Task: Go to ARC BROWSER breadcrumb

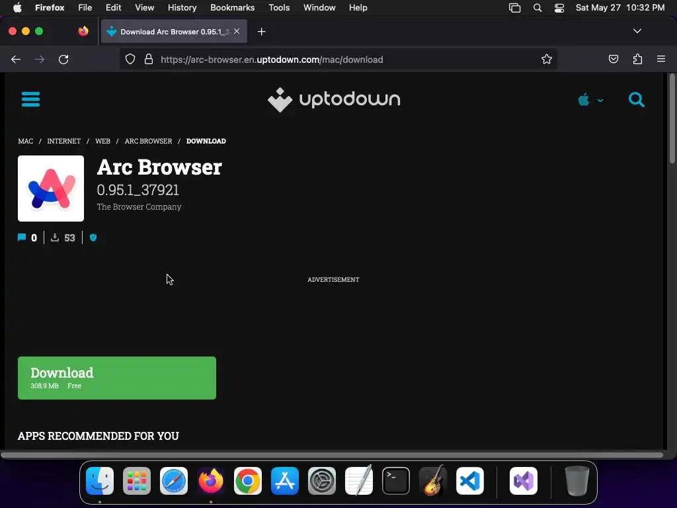Action: click(x=148, y=141)
